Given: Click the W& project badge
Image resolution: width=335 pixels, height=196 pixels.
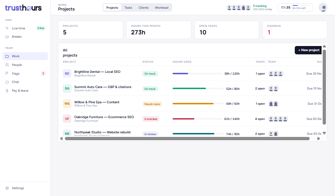Looking at the screenshot, I should [x=67, y=104].
